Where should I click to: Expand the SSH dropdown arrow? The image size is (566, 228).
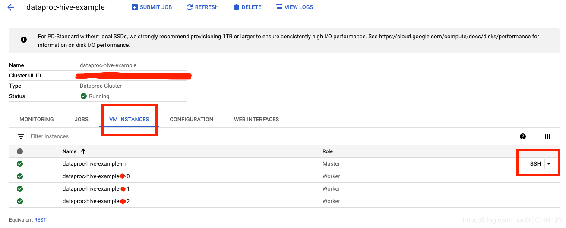pyautogui.click(x=549, y=164)
